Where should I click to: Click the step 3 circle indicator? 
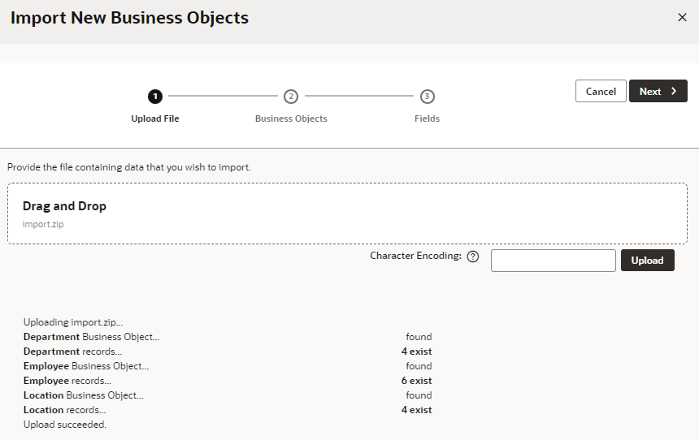[428, 97]
